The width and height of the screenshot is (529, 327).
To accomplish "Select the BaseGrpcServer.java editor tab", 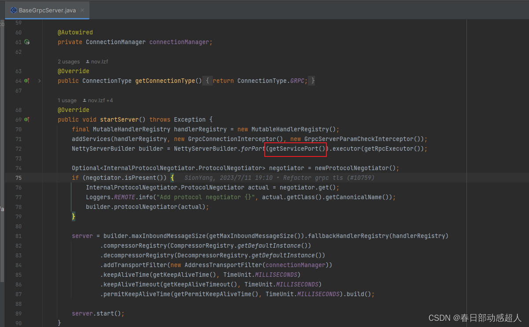I will 47,10.
